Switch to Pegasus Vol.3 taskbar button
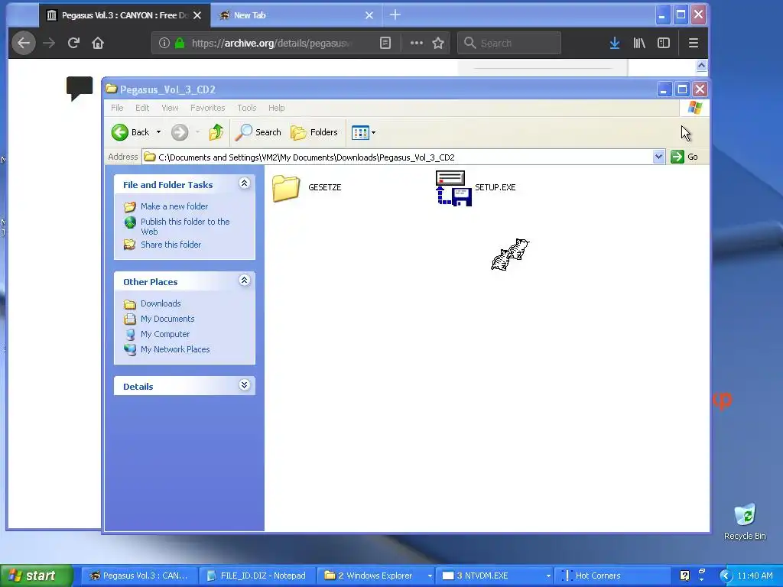 138,576
